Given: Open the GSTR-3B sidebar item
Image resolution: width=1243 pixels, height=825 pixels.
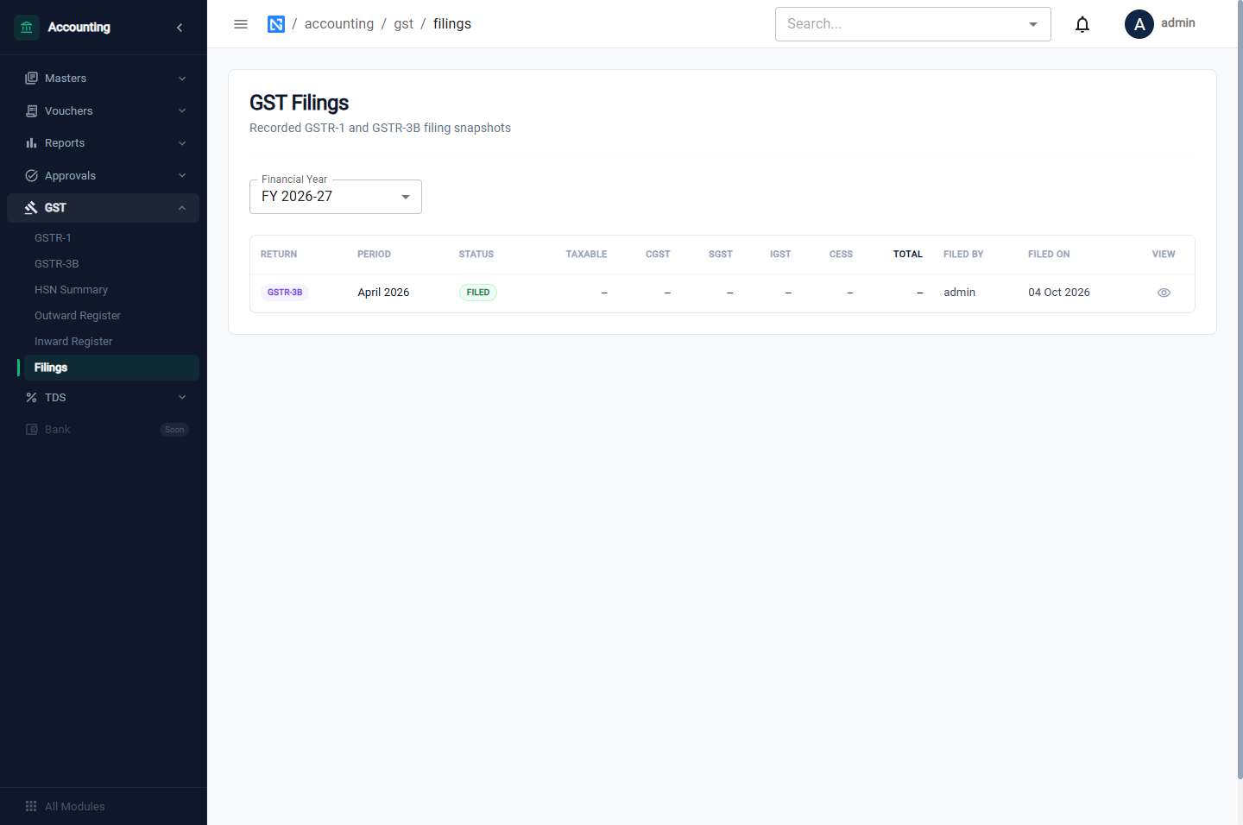Looking at the screenshot, I should (57, 264).
